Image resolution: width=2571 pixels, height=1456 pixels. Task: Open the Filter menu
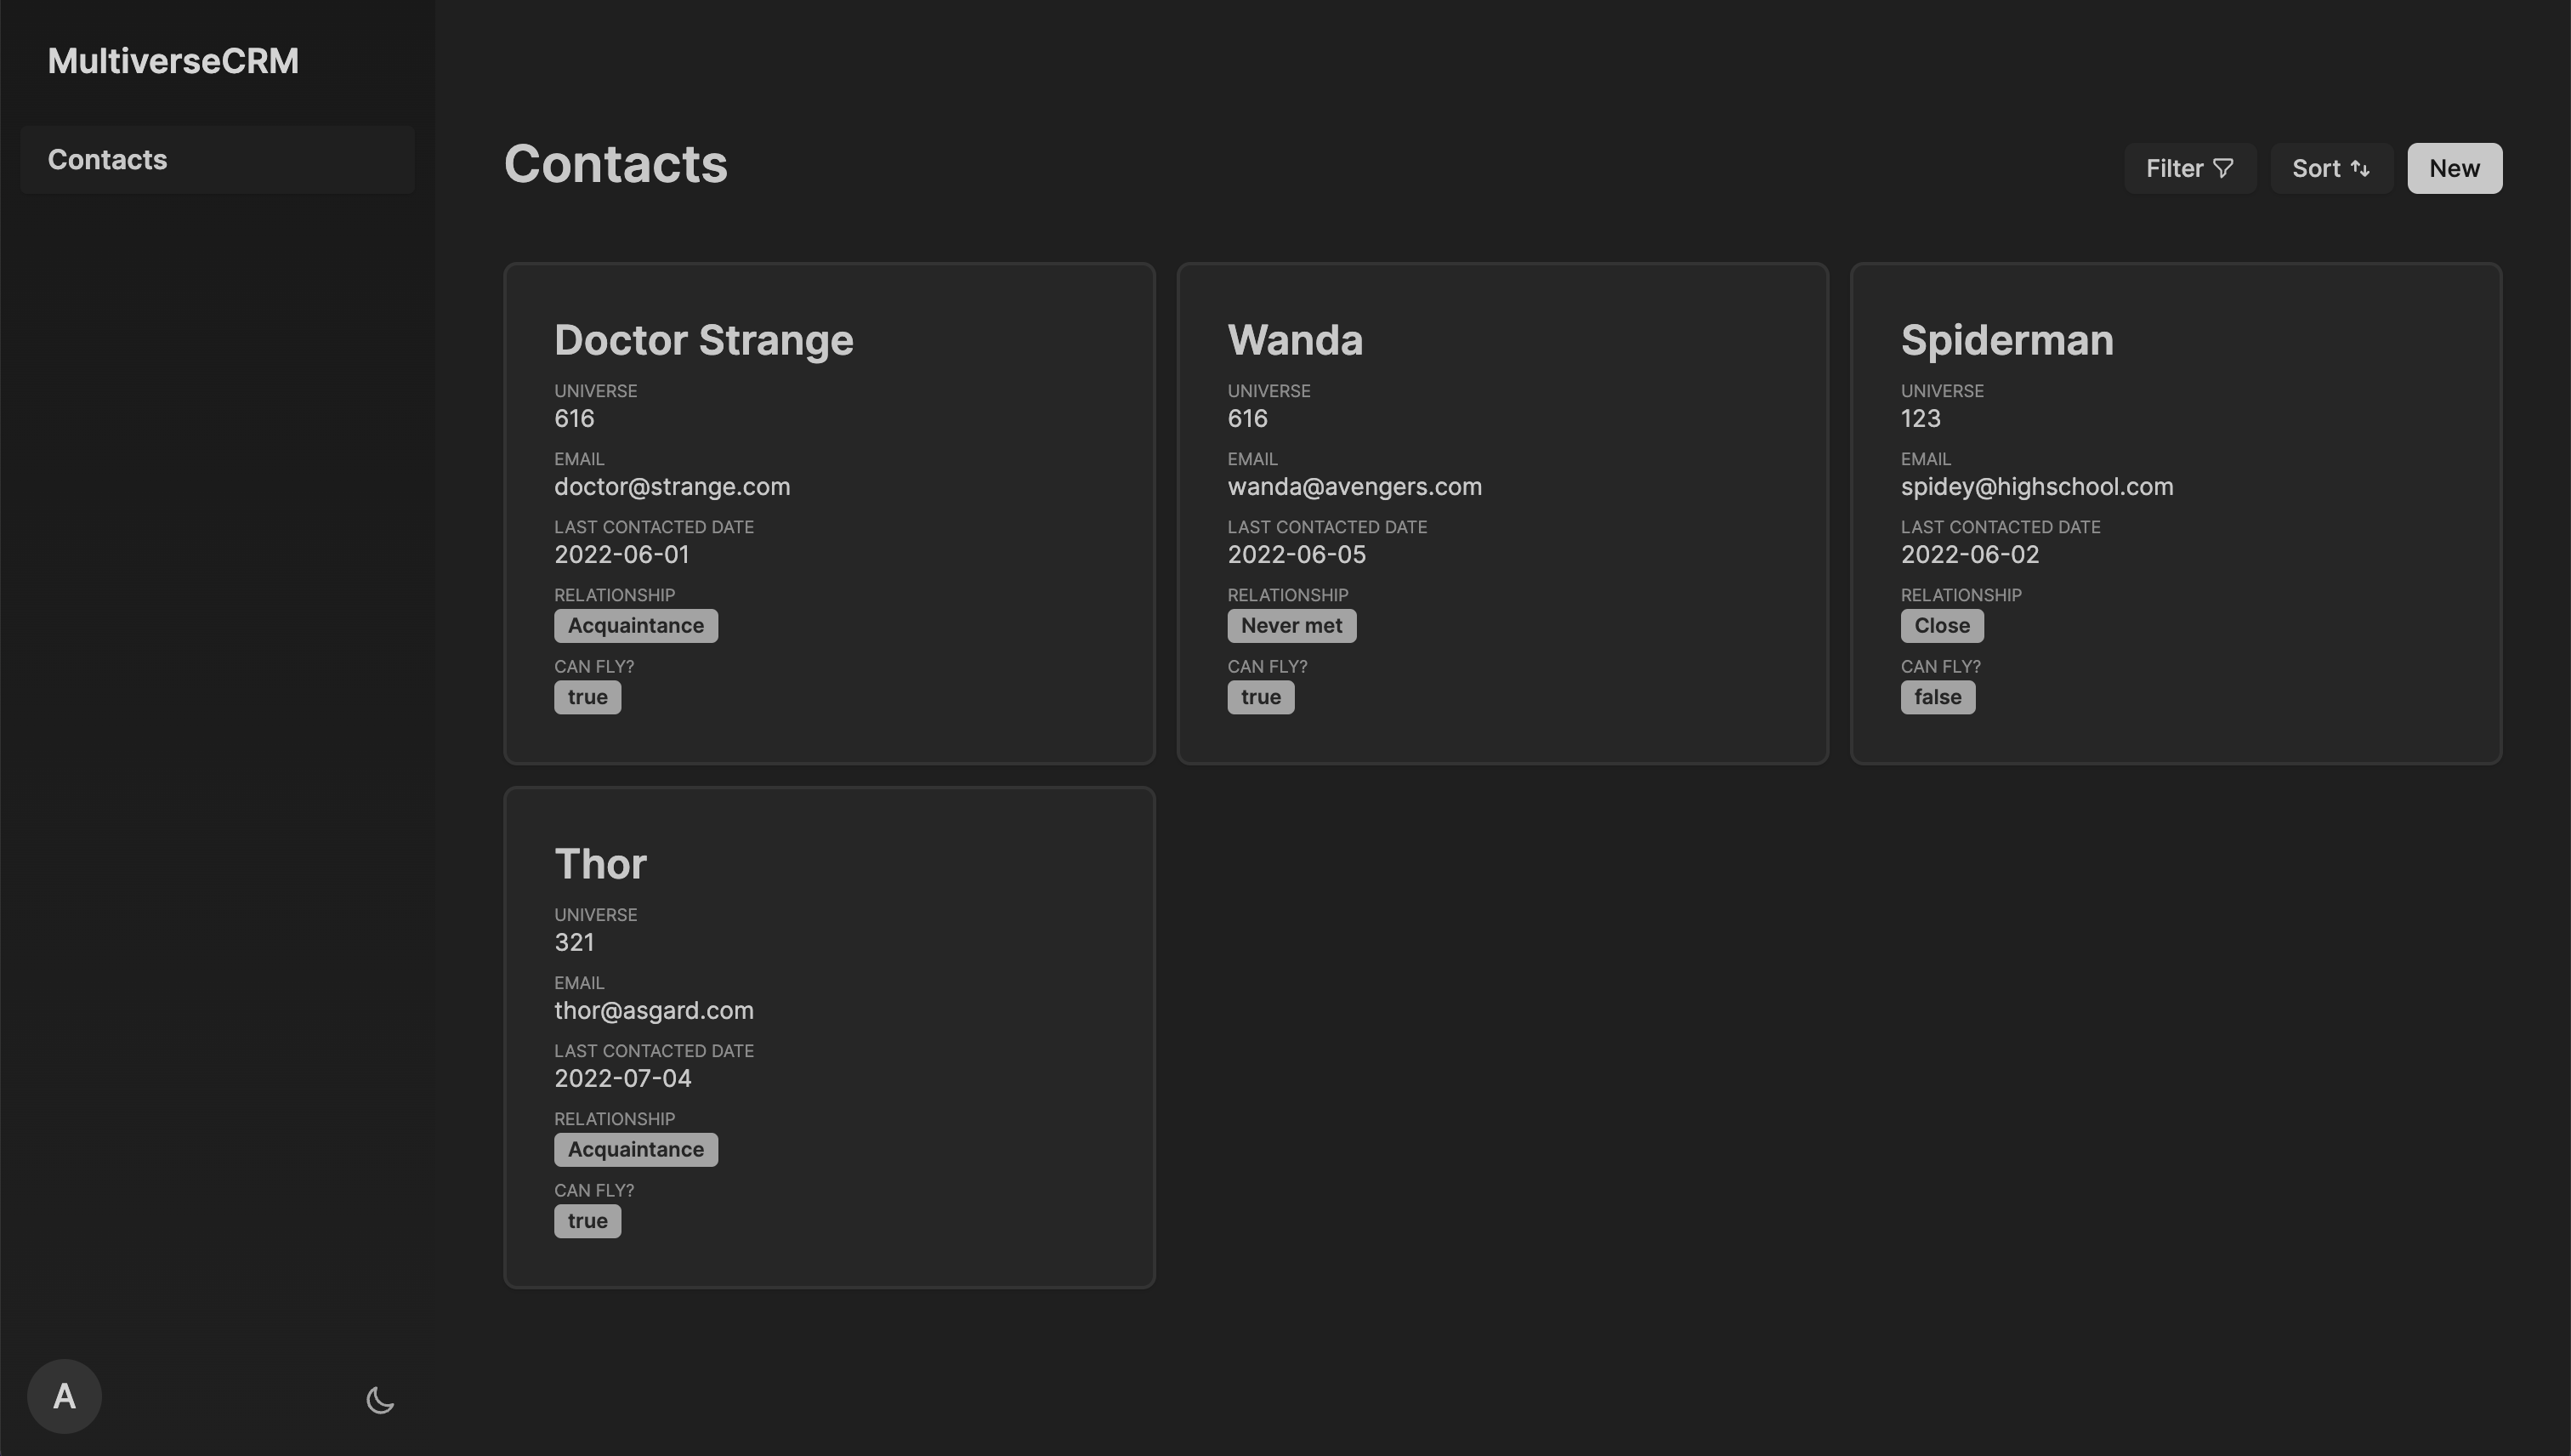click(x=2189, y=168)
